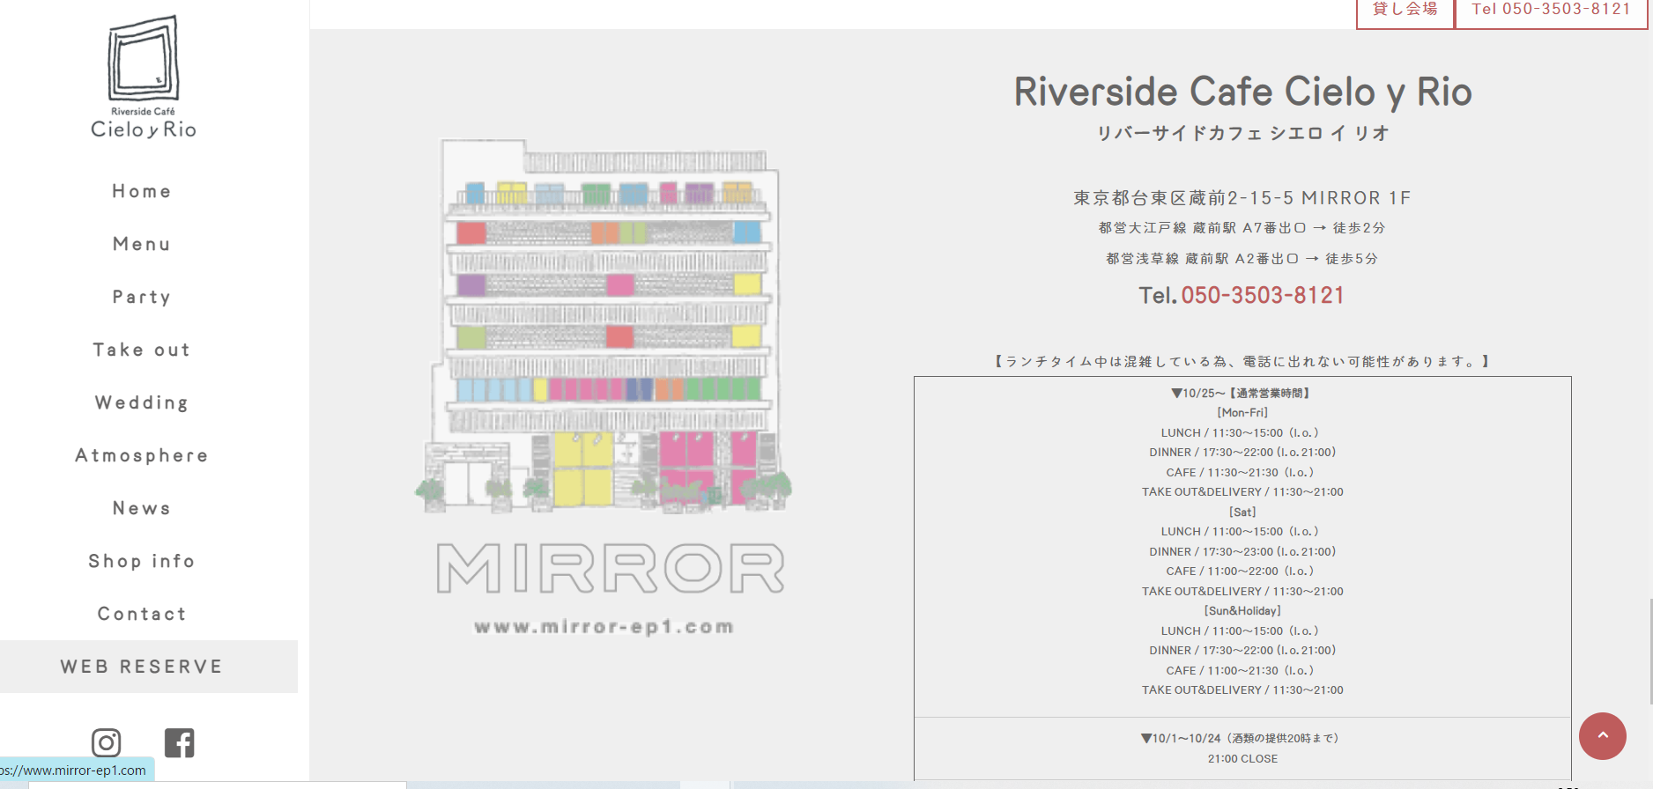Open the Wedding page
1653x789 pixels.
tap(142, 402)
